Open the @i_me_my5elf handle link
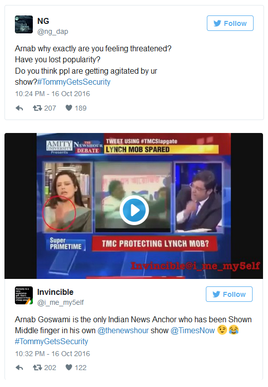This screenshot has height=387, width=268. [x=60, y=303]
